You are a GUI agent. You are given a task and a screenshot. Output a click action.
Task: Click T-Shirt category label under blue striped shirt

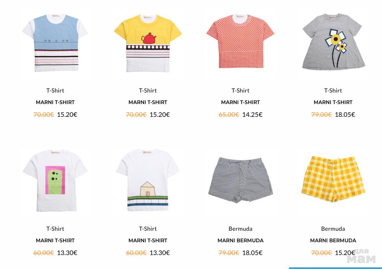55,90
